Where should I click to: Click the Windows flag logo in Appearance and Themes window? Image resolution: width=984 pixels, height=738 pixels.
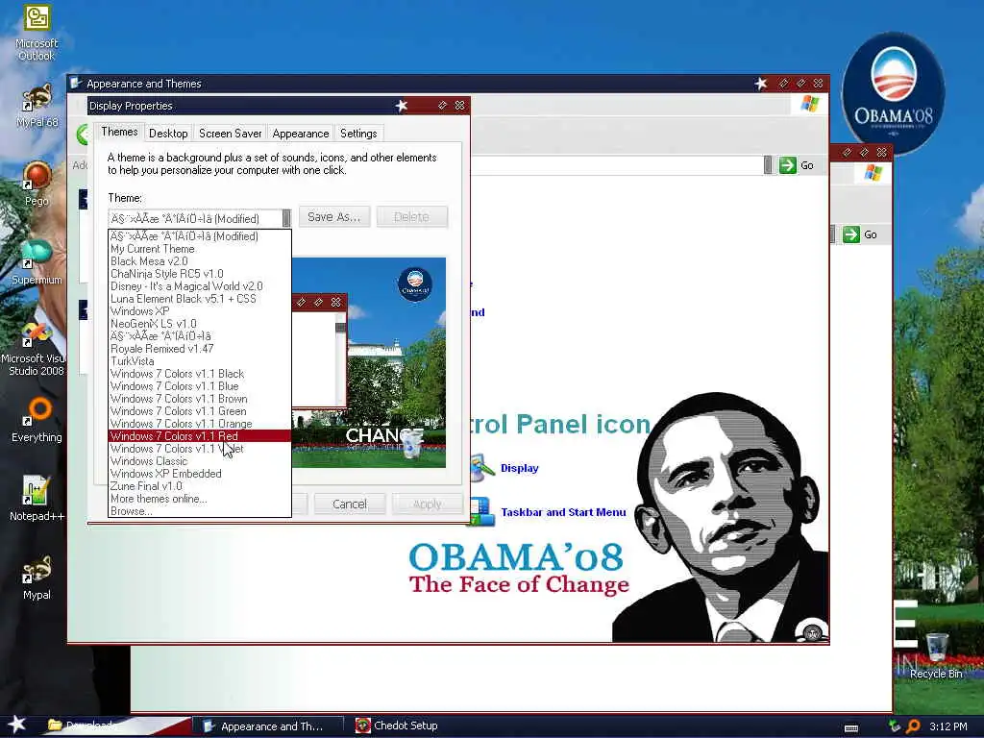point(809,104)
